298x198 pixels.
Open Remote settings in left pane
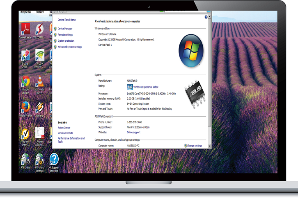click(x=65, y=35)
